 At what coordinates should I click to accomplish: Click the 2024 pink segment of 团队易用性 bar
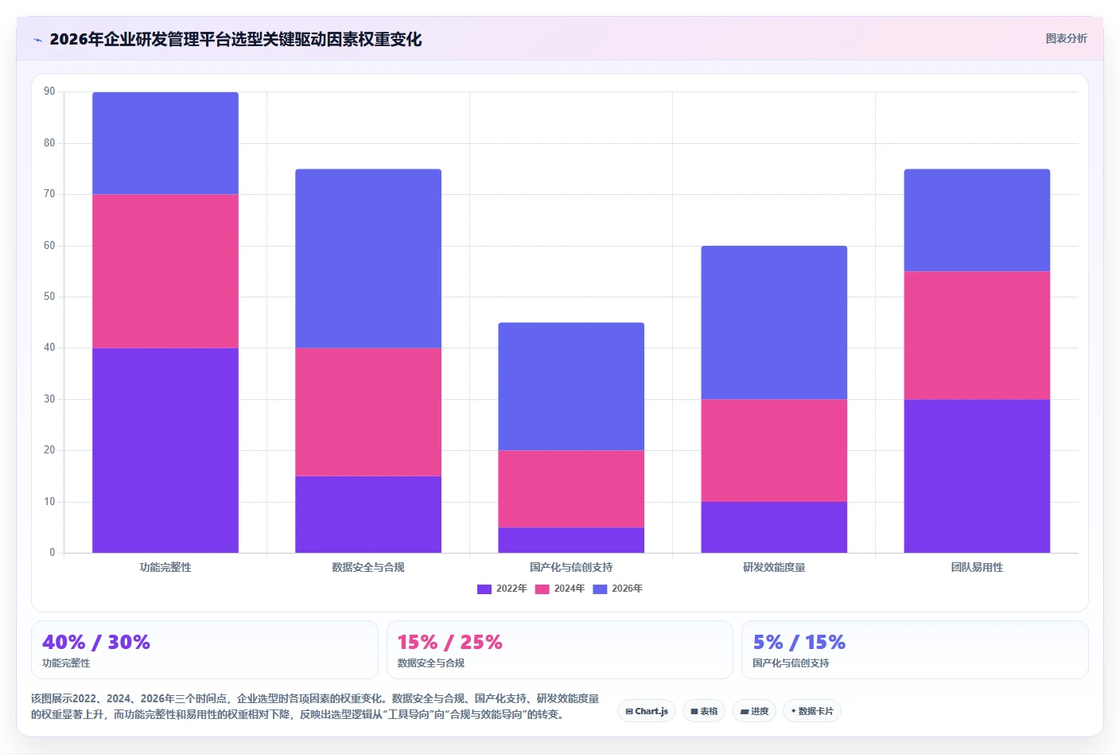click(977, 335)
